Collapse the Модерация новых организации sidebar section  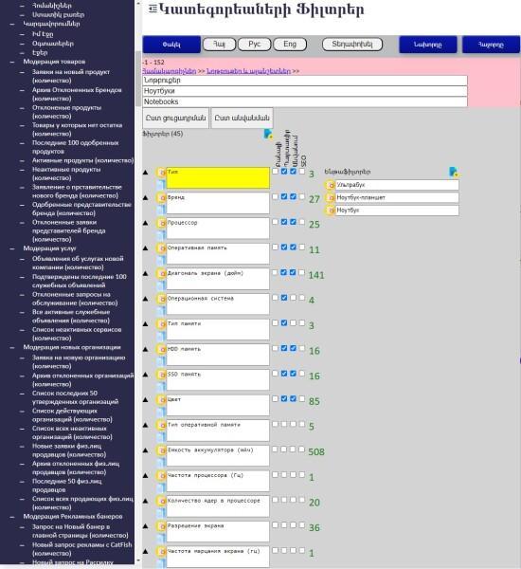tap(12, 347)
